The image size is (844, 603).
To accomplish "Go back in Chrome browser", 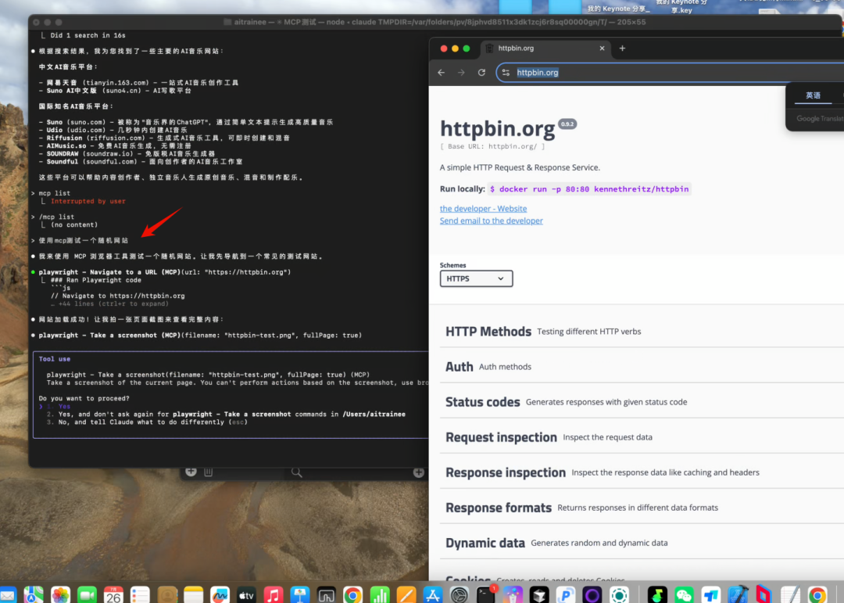I will coord(442,72).
